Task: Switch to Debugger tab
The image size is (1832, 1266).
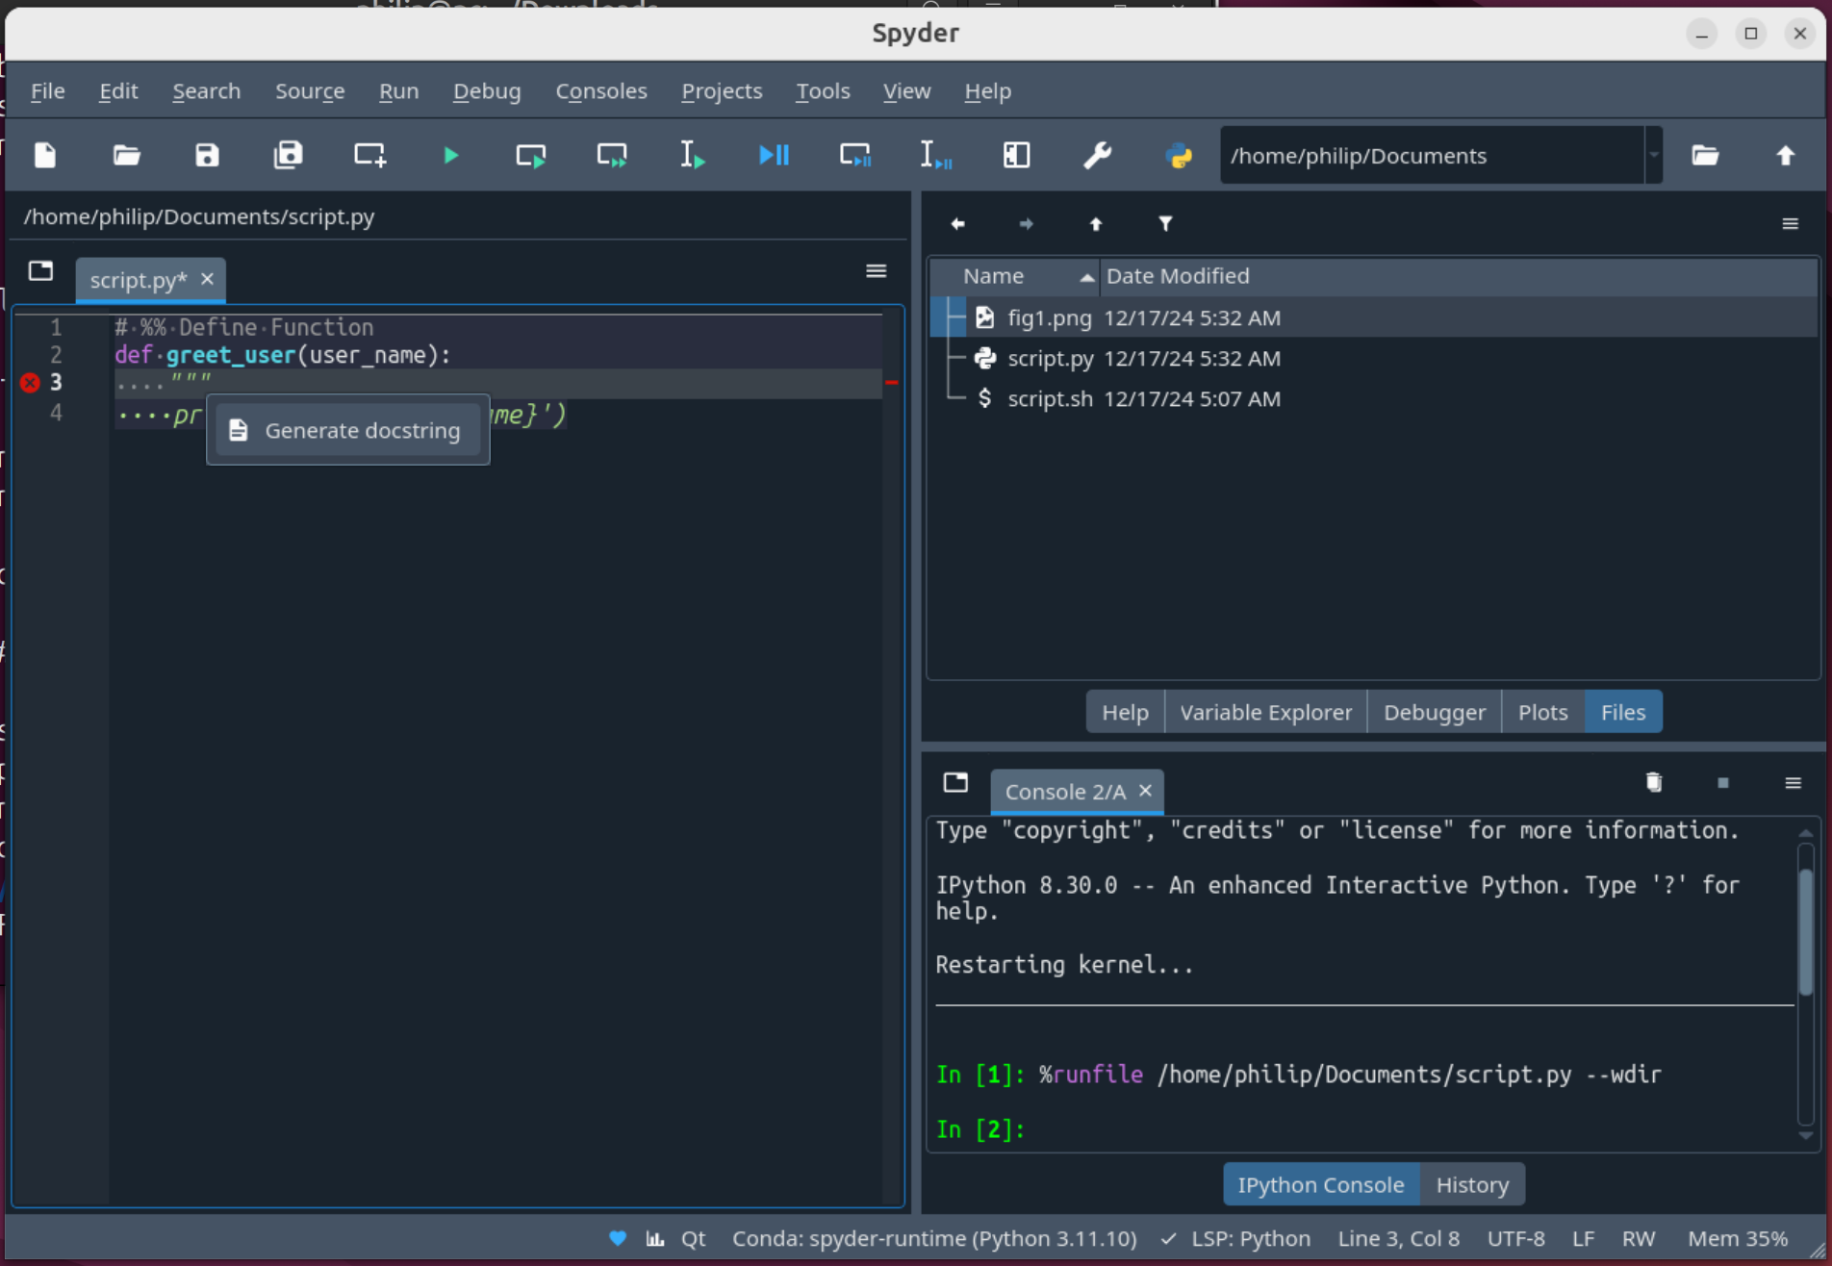Action: click(1434, 712)
